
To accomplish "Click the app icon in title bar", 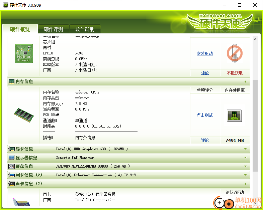I will [6, 5].
